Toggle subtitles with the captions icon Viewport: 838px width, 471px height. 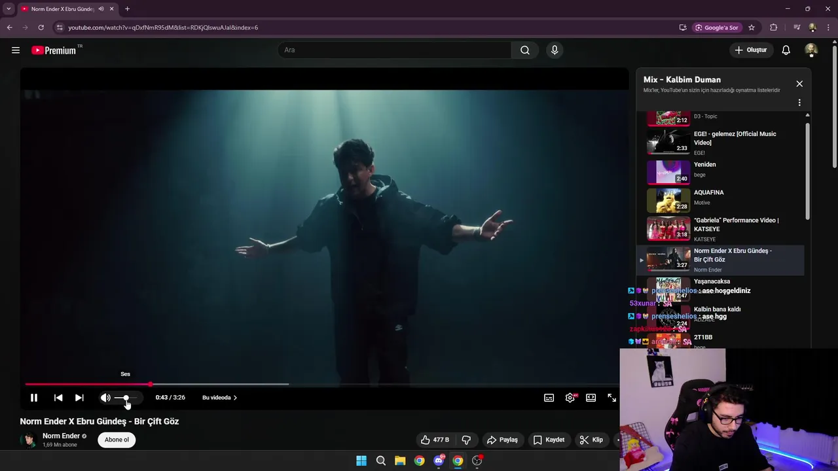click(549, 398)
